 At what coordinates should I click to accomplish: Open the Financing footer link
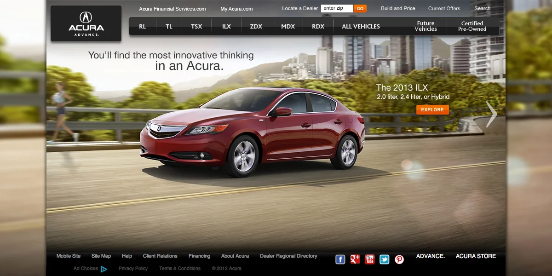(x=199, y=256)
